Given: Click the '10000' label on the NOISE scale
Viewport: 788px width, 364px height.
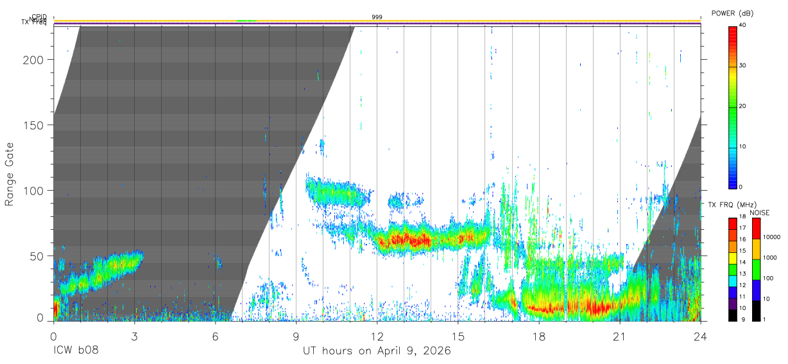Looking at the screenshot, I should 771,238.
